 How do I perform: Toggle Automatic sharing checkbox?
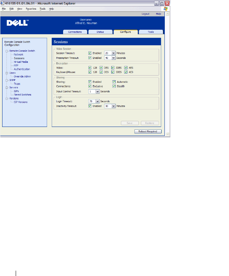coord(114,82)
